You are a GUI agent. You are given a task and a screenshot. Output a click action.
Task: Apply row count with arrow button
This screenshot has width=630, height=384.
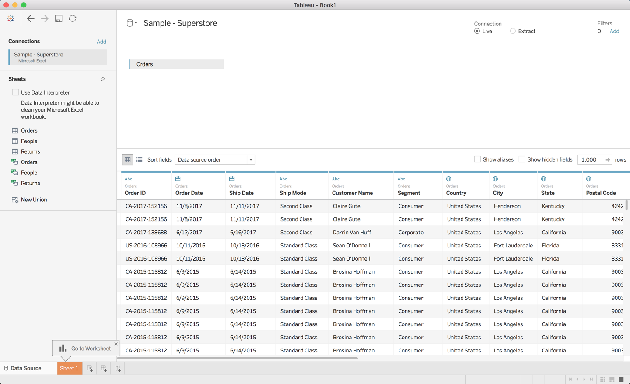pyautogui.click(x=608, y=160)
